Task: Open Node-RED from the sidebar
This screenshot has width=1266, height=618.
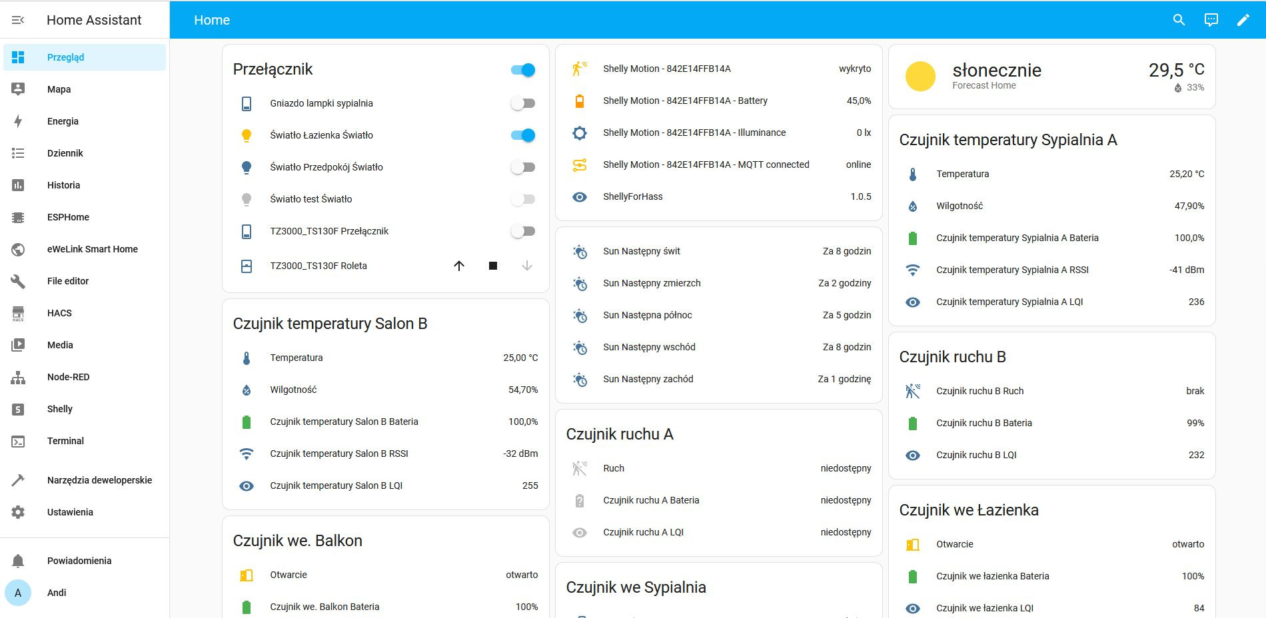Action: (x=69, y=376)
